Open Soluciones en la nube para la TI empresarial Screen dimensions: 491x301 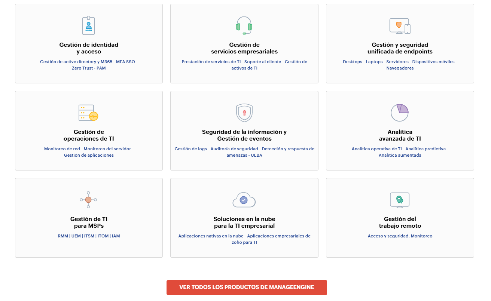coord(244,222)
